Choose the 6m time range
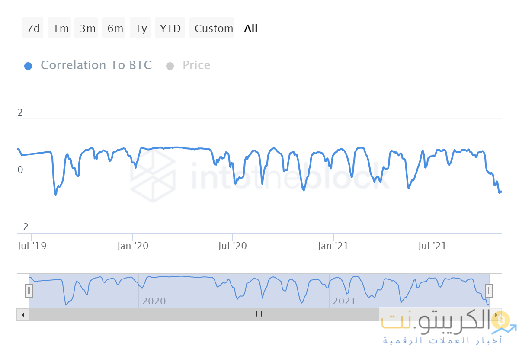 point(115,29)
